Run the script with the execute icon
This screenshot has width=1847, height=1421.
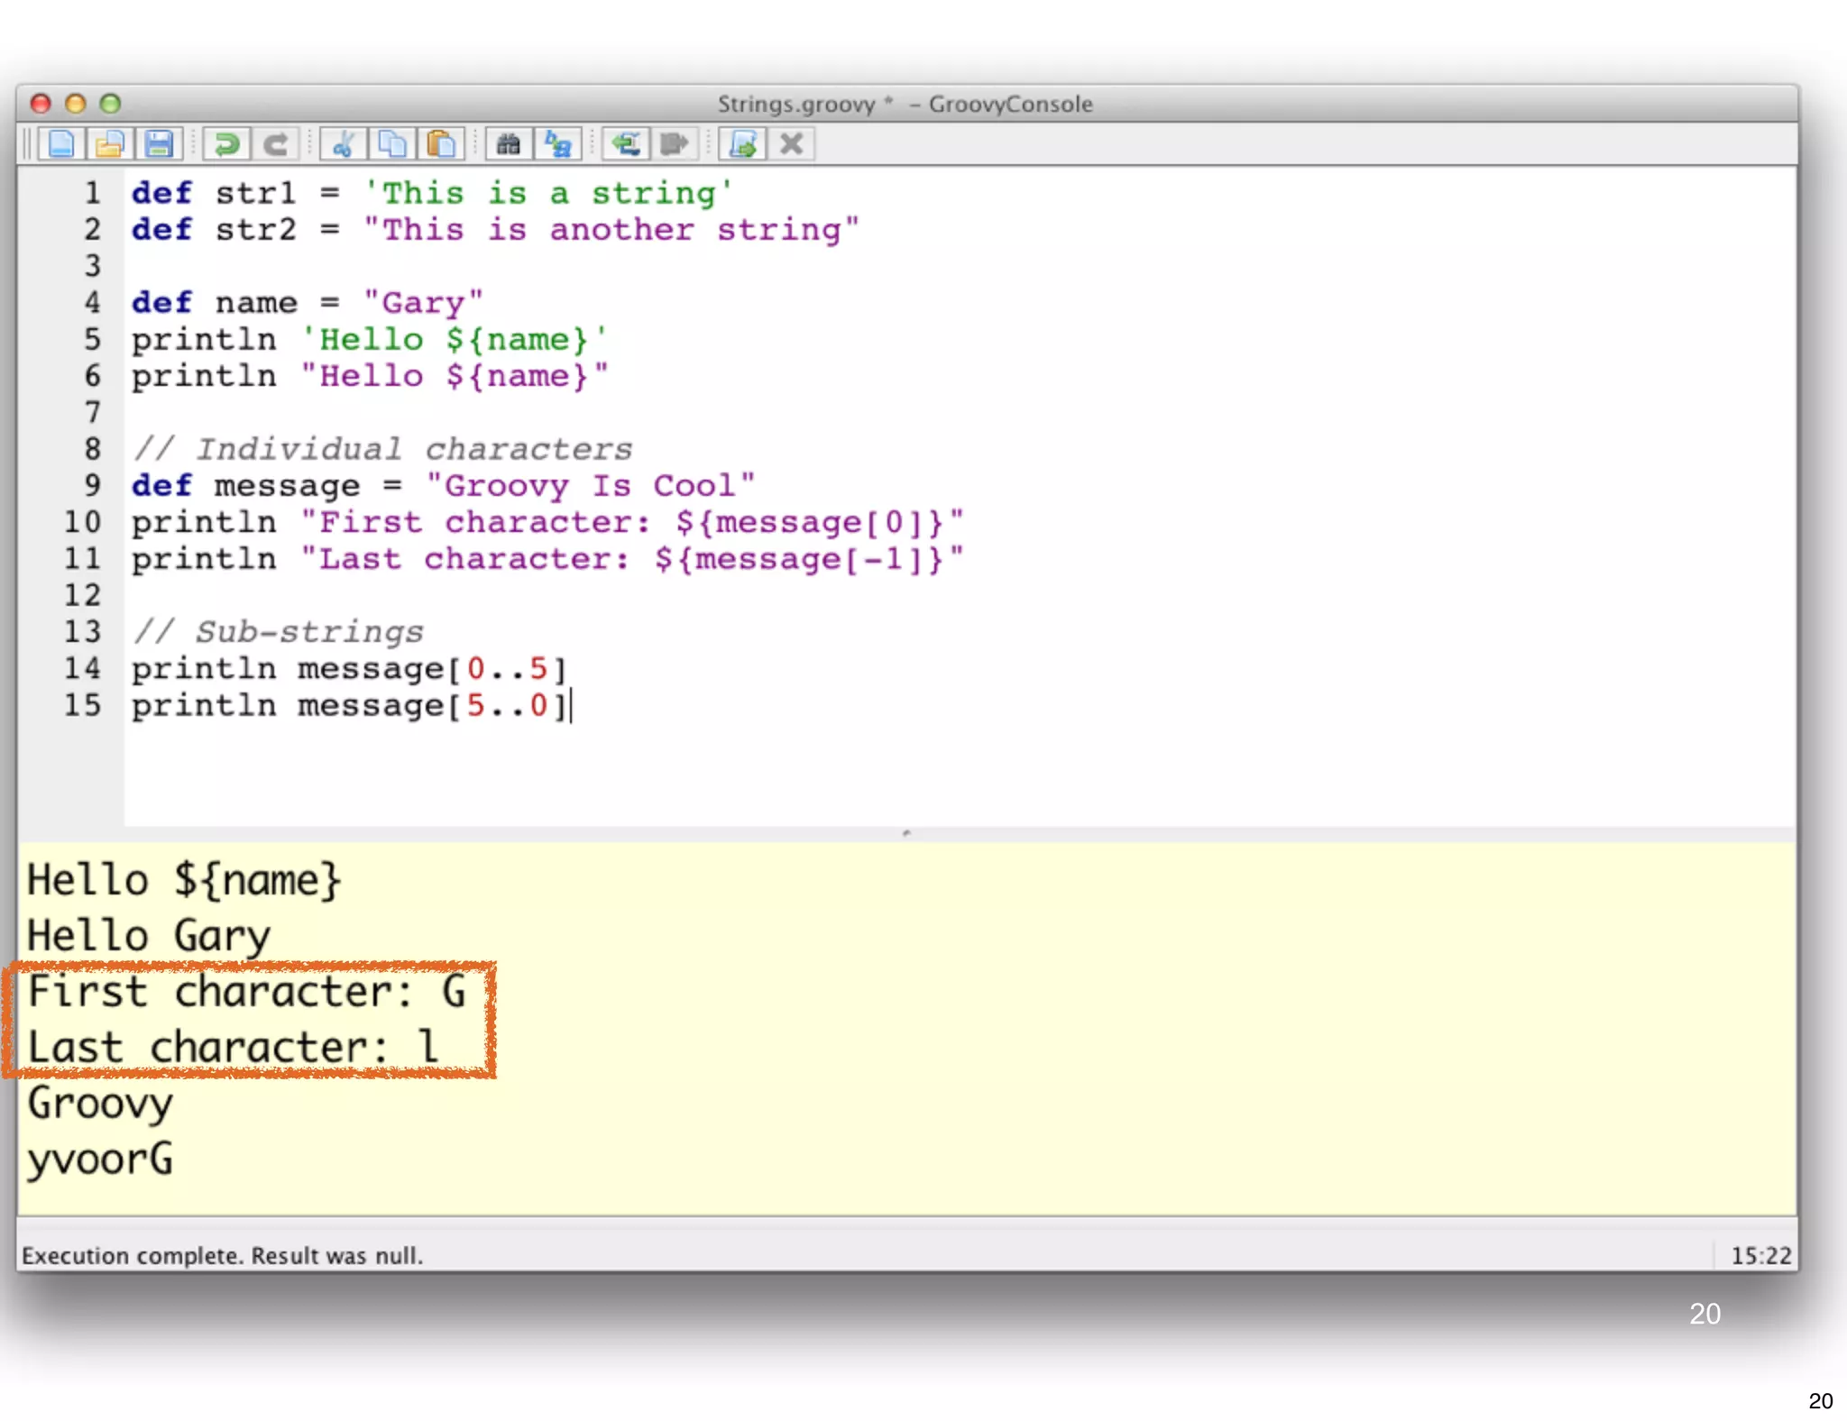742,144
